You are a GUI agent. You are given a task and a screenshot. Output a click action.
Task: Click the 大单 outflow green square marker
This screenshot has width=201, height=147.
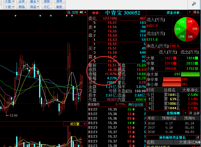coord(196,58)
